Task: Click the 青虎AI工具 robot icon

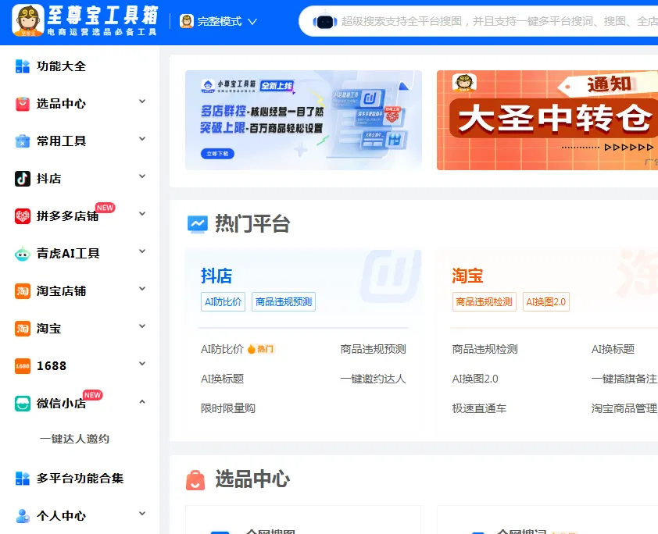Action: 22,254
